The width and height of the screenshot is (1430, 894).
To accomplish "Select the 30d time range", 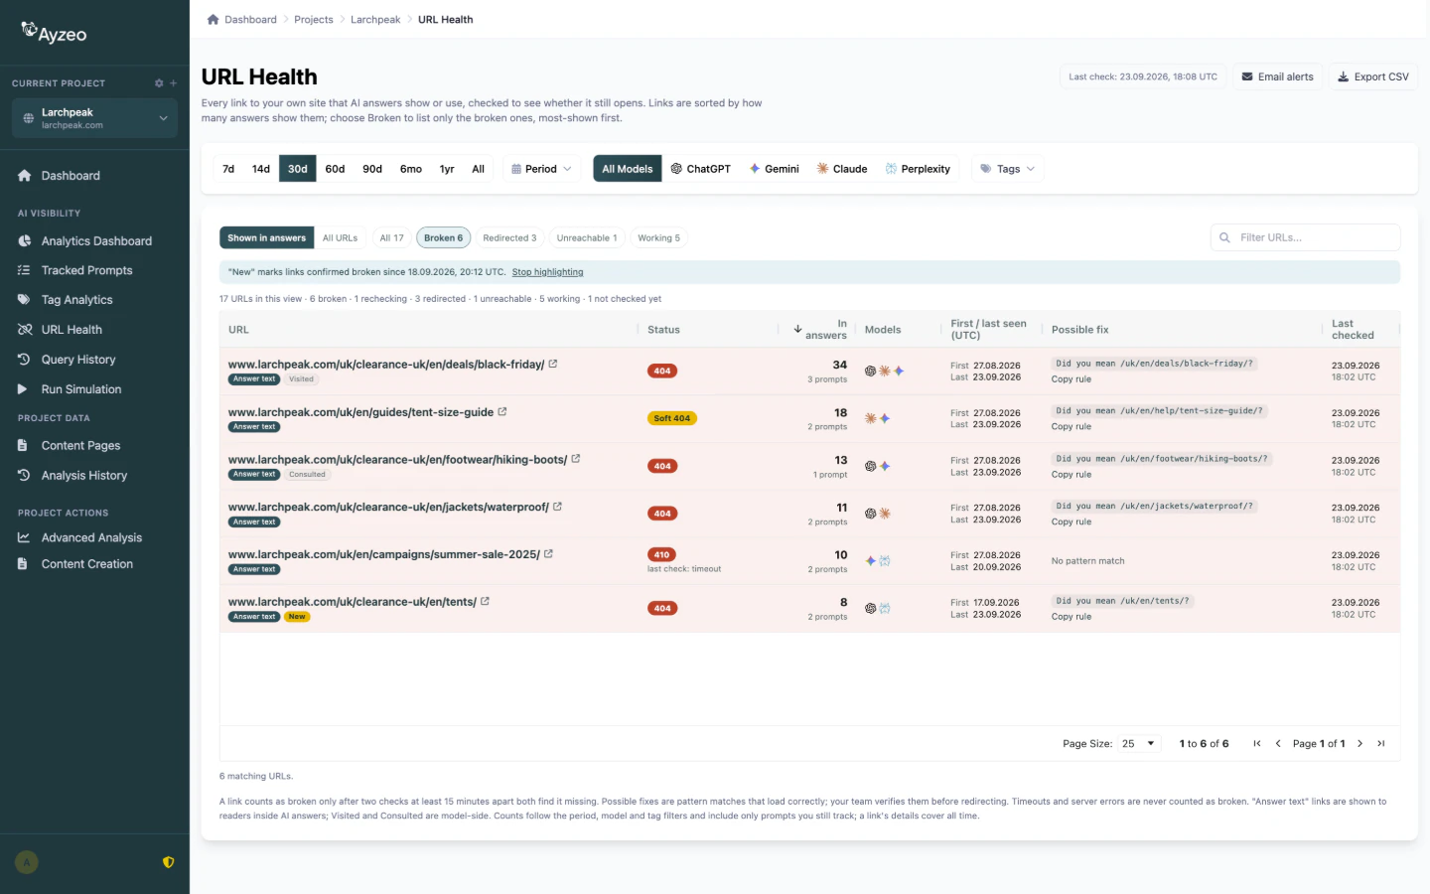I will tap(298, 169).
